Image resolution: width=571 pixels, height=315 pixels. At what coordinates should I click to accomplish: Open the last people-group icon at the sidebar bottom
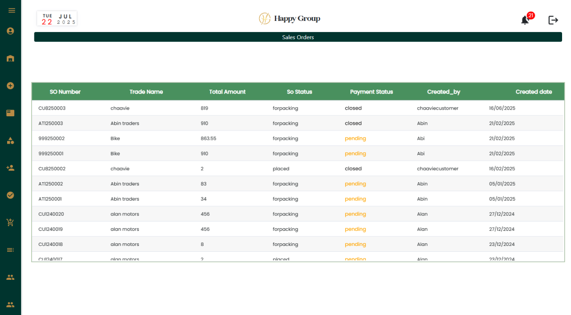click(10, 305)
